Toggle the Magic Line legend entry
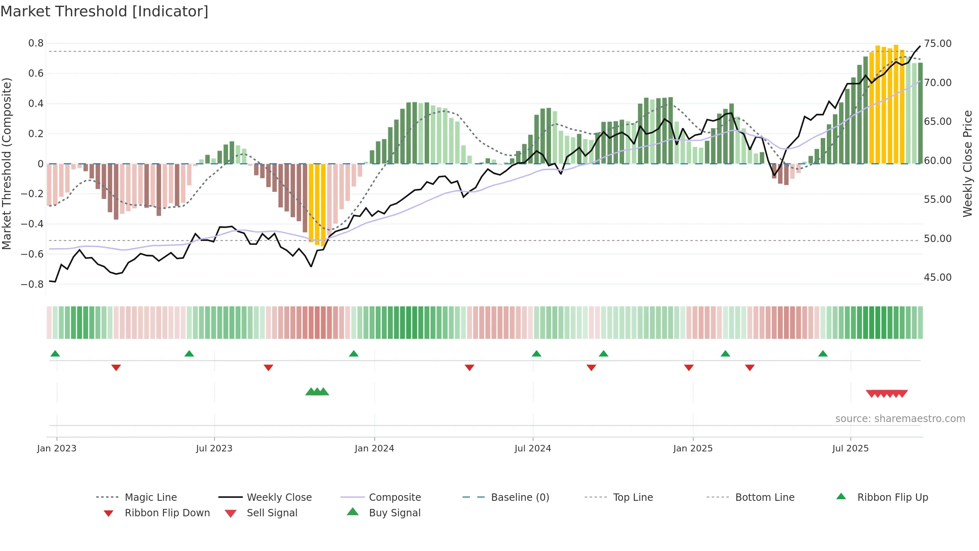Screen dimensions: 979x551 (x=136, y=497)
